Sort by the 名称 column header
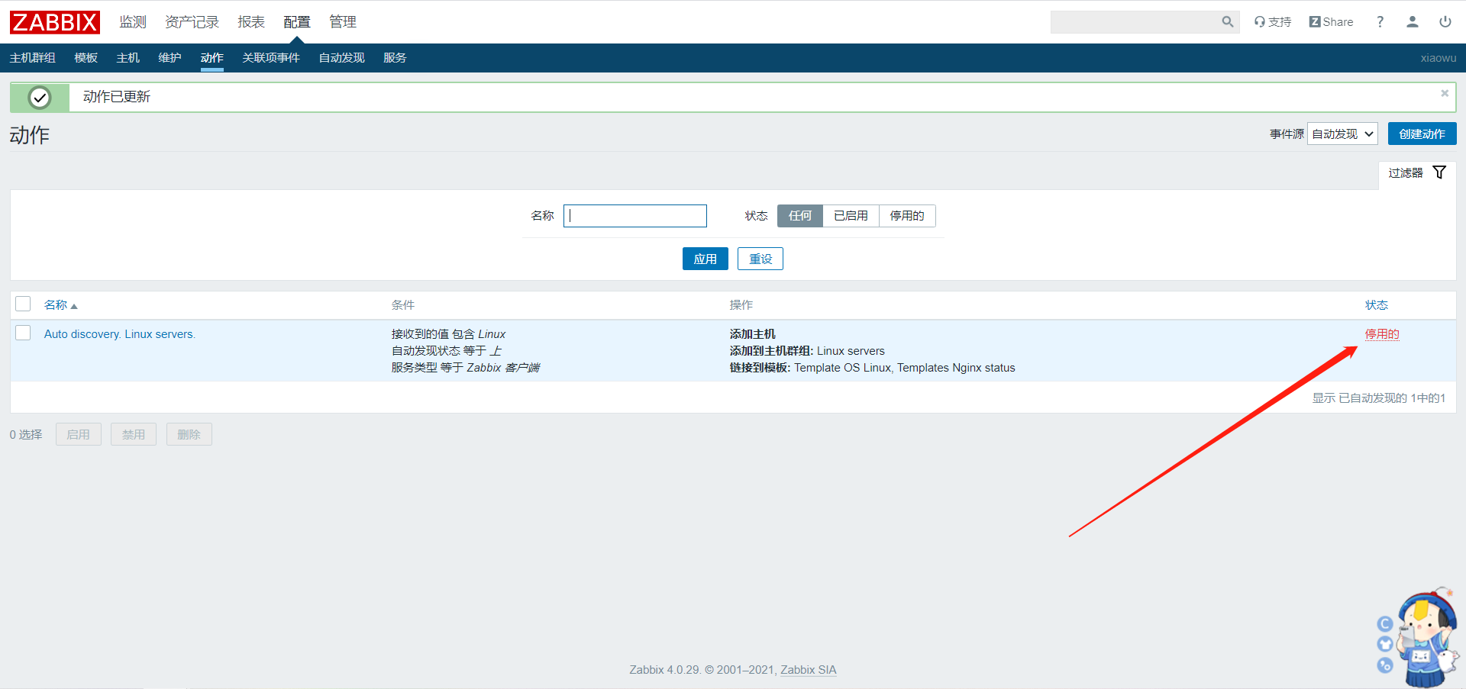This screenshot has width=1466, height=689. (56, 305)
